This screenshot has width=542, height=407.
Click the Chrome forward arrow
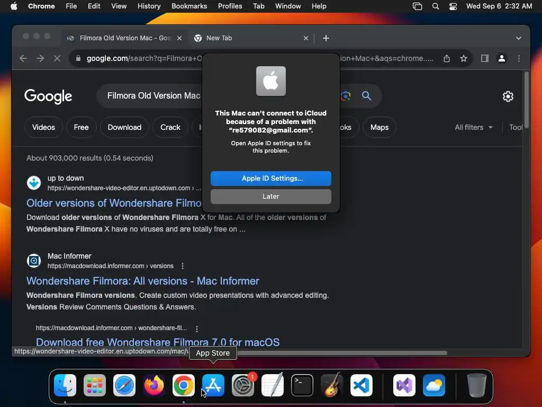point(40,58)
